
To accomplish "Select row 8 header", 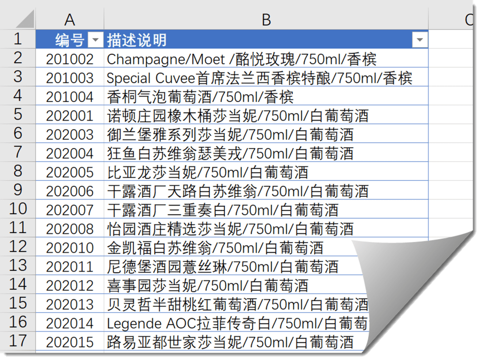I will coord(18,172).
